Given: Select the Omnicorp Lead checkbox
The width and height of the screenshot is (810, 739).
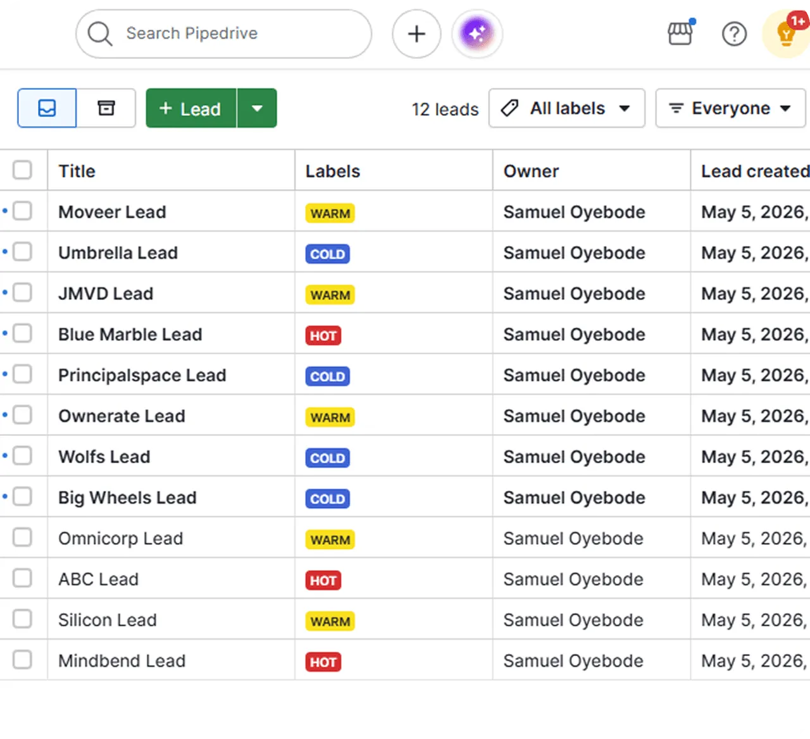Looking at the screenshot, I should [x=22, y=537].
